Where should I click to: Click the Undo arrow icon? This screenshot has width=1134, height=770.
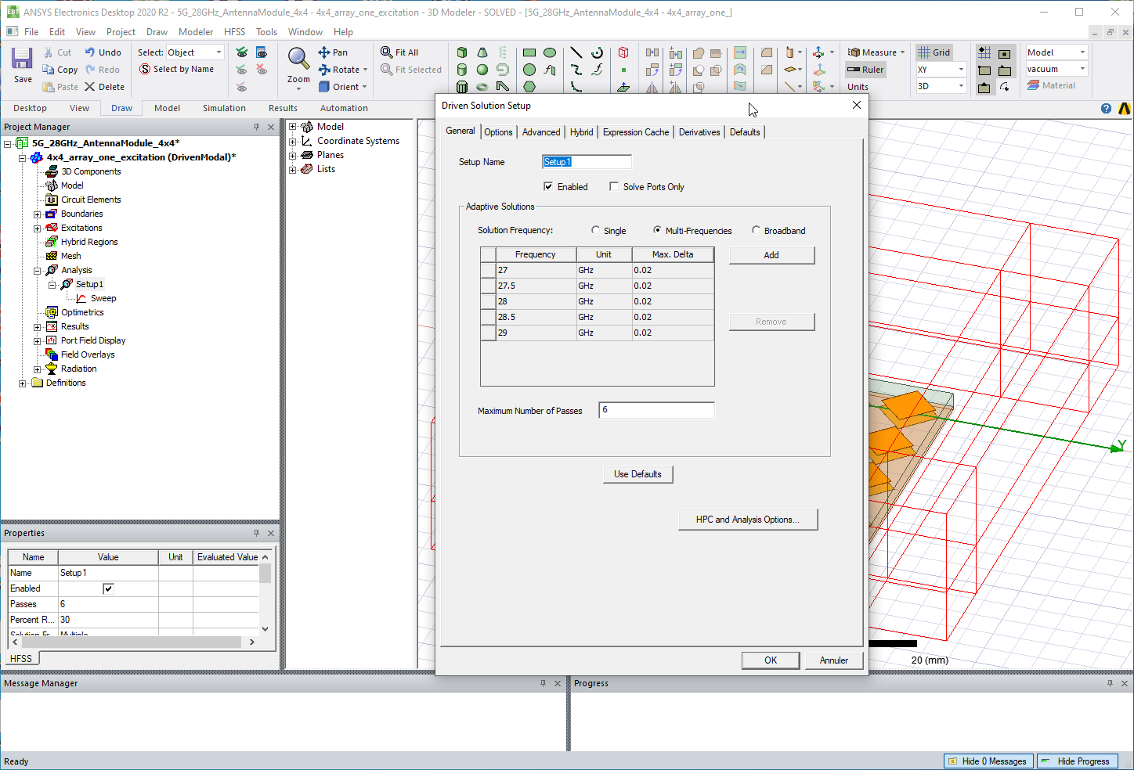(90, 52)
